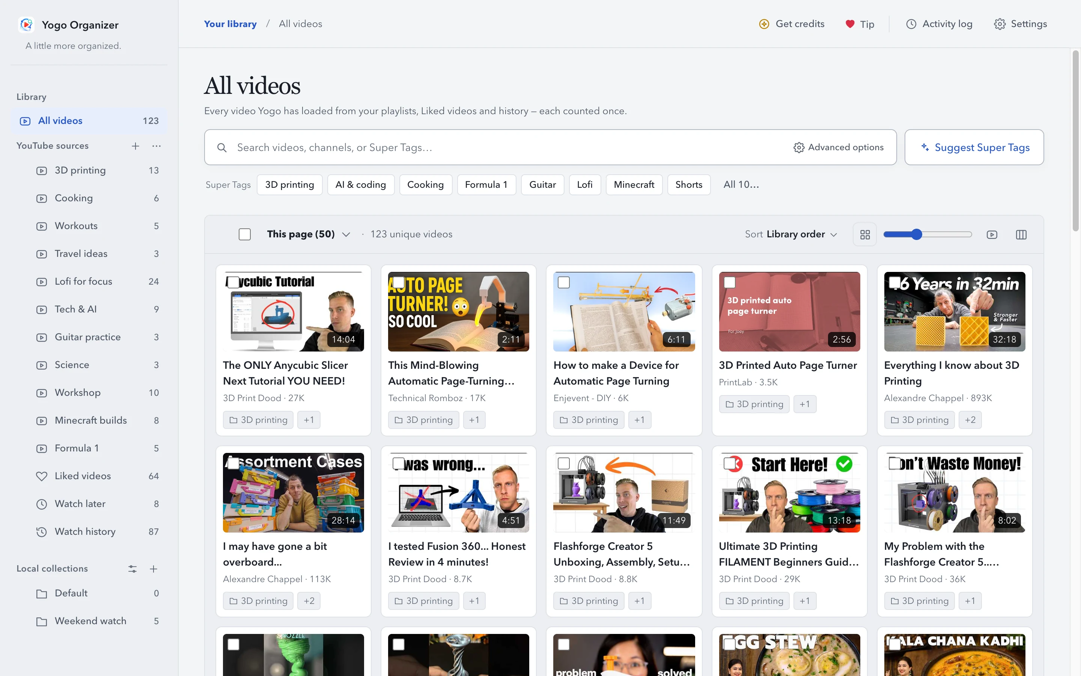Open the Sort Library order dropdown
This screenshot has height=676, width=1081.
coord(791,234)
